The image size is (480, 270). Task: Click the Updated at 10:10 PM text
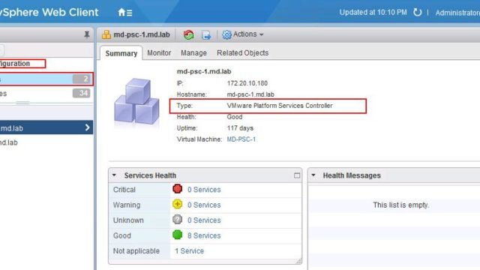pos(373,13)
